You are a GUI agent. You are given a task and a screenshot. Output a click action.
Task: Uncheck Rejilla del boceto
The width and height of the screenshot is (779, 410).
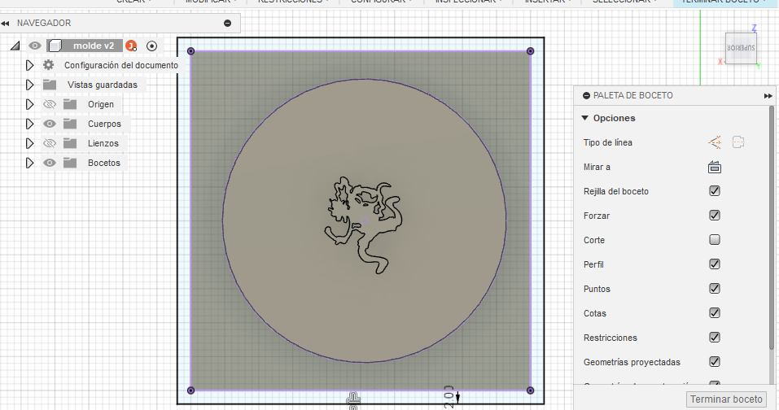(x=715, y=191)
